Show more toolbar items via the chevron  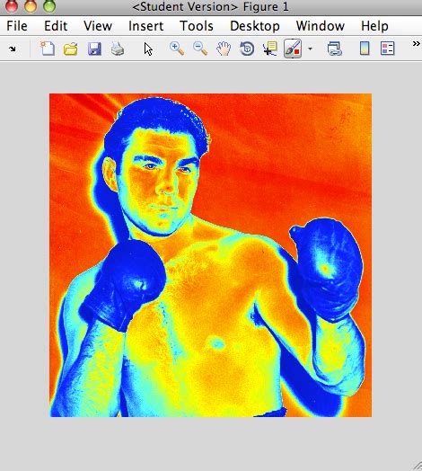tap(416, 44)
